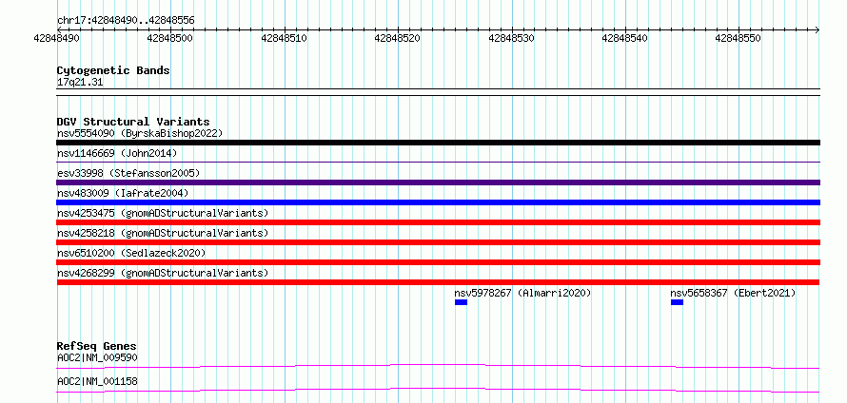Click the red nsv4258218 variant bar
847x403 pixels.
point(438,242)
